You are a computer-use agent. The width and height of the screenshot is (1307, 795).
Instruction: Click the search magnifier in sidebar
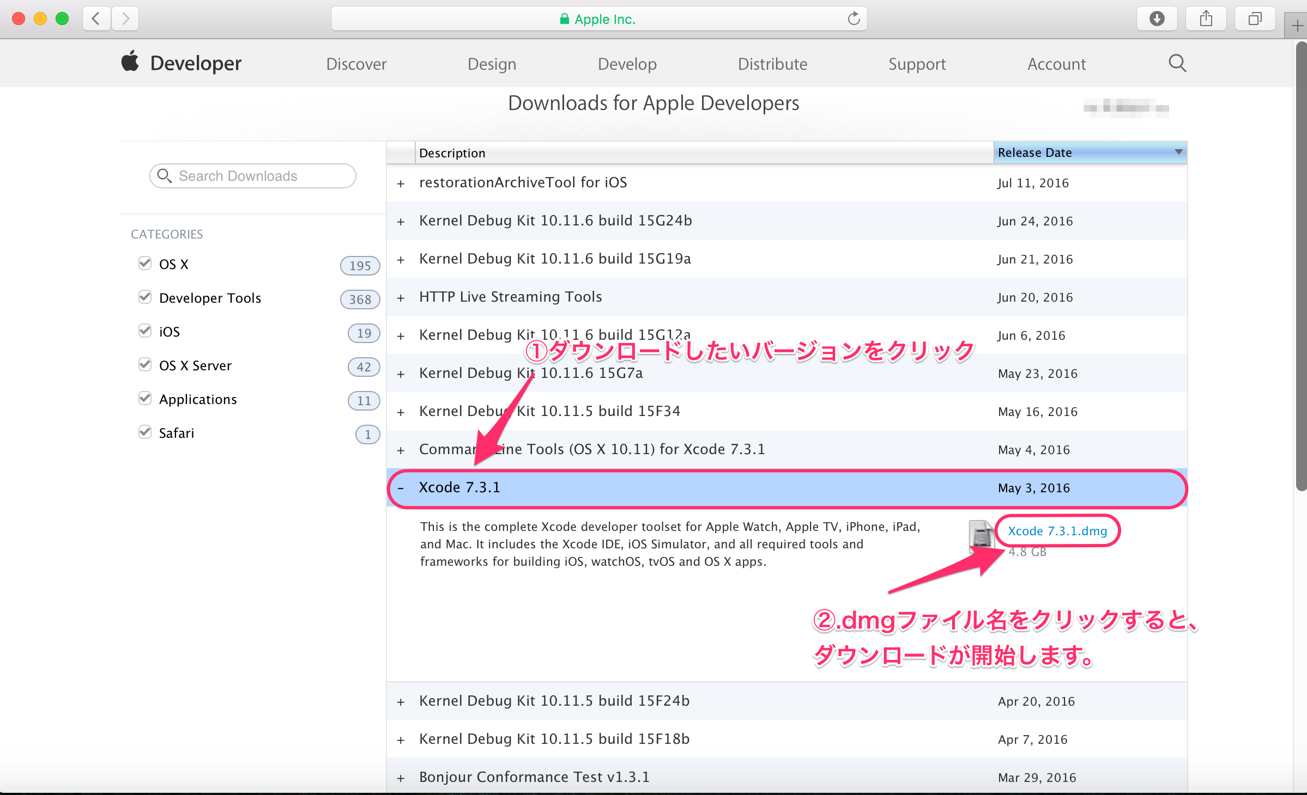click(164, 176)
